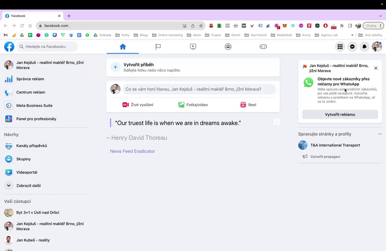Go back in the browser

click(5, 26)
